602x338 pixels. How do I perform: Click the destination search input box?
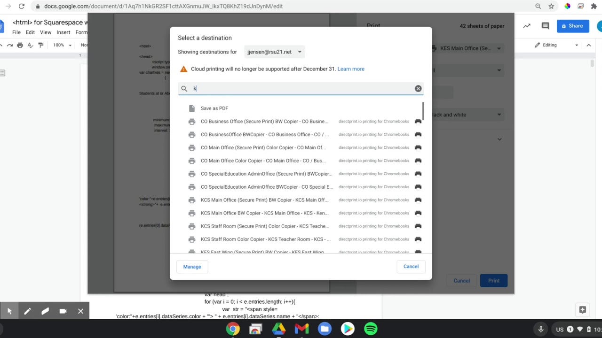tap(301, 89)
